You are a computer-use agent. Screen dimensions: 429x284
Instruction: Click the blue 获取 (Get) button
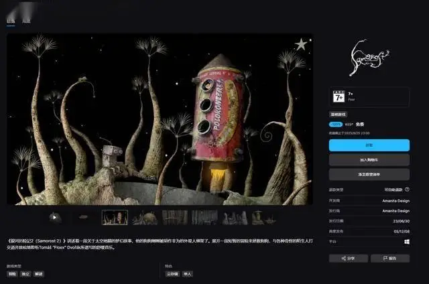pos(369,145)
